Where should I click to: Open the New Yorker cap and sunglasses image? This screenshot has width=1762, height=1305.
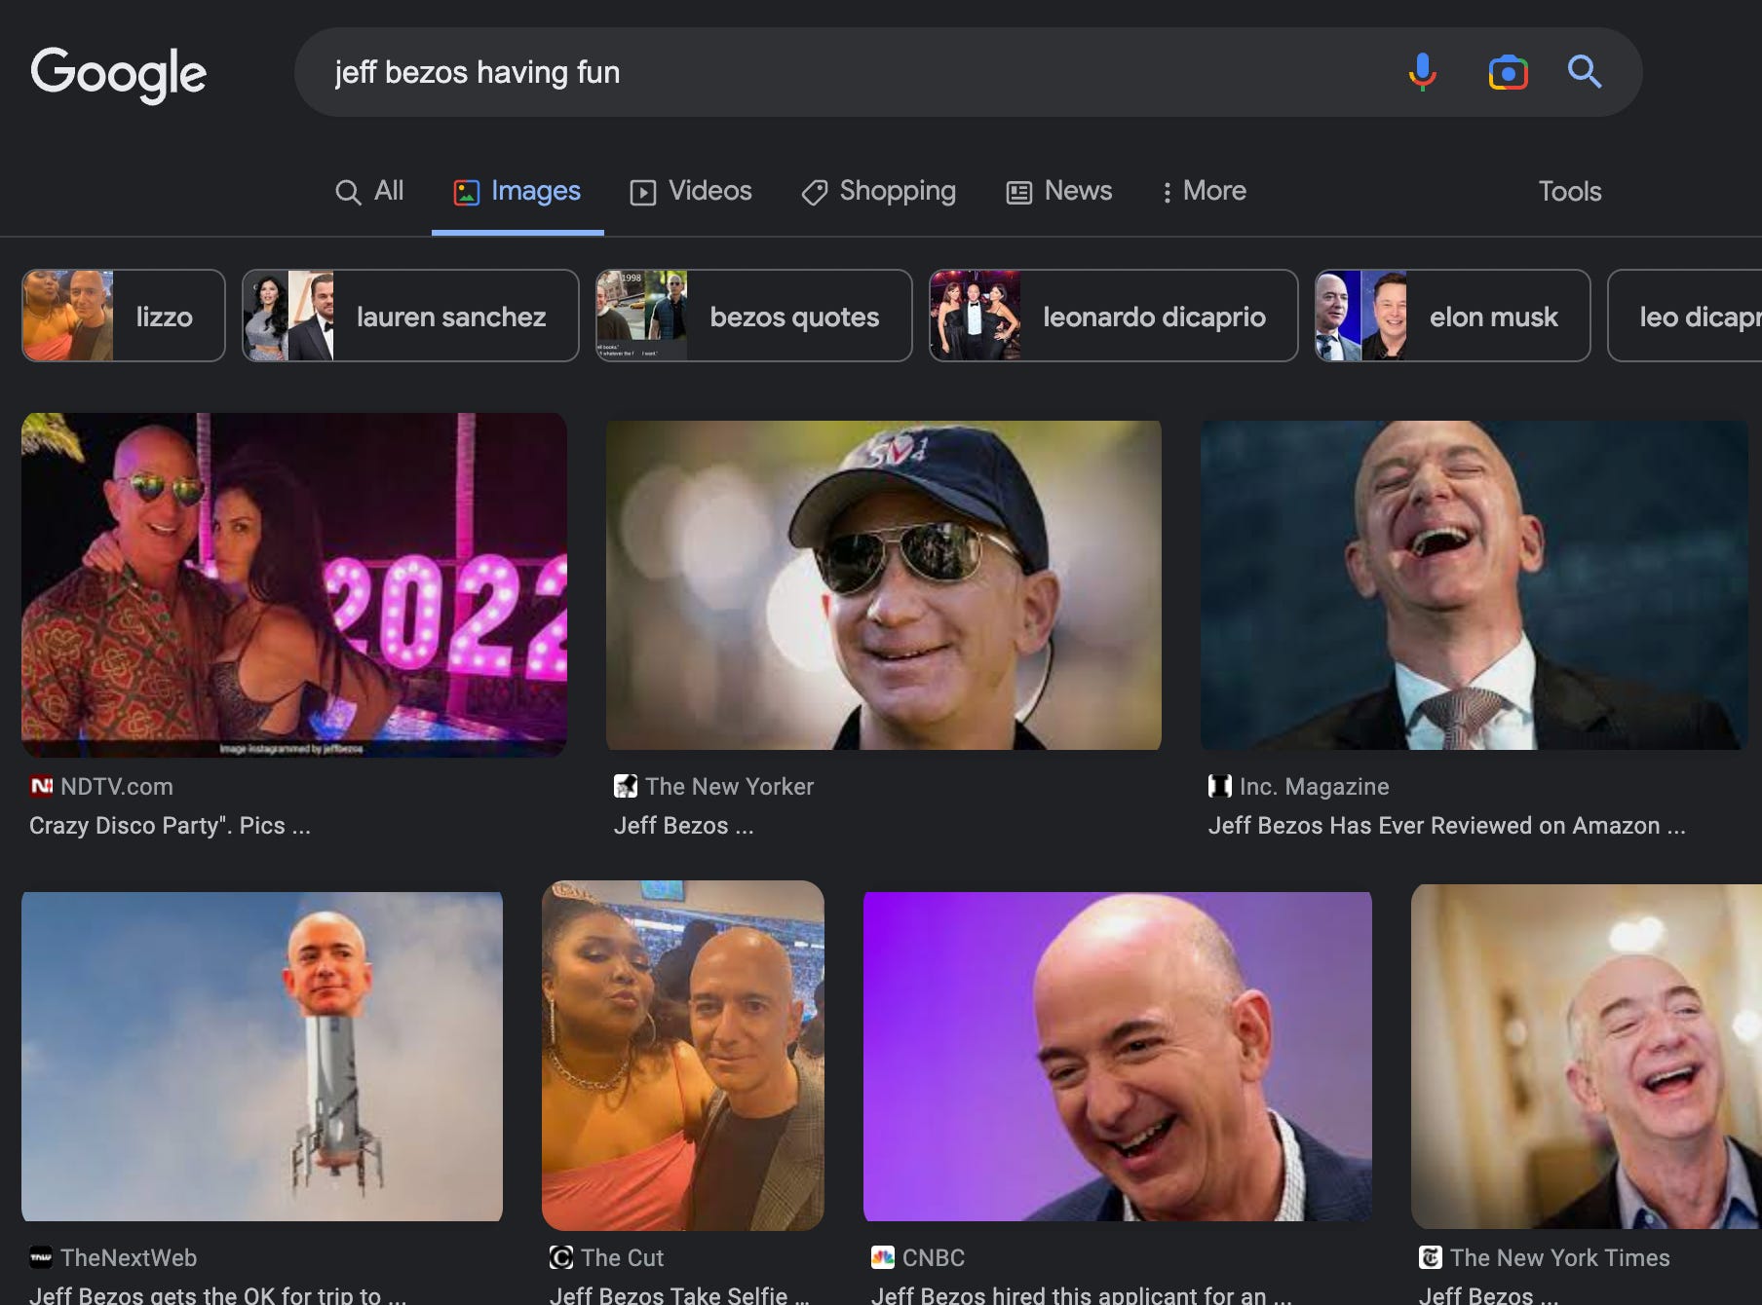(884, 585)
